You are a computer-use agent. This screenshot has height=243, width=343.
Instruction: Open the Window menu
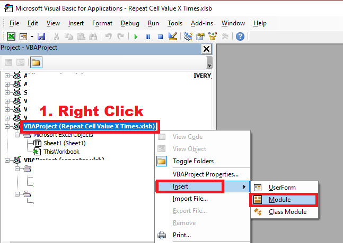click(233, 23)
